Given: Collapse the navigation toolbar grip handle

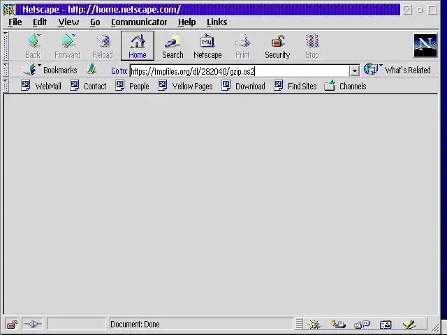Looking at the screenshot, I should pos(6,45).
